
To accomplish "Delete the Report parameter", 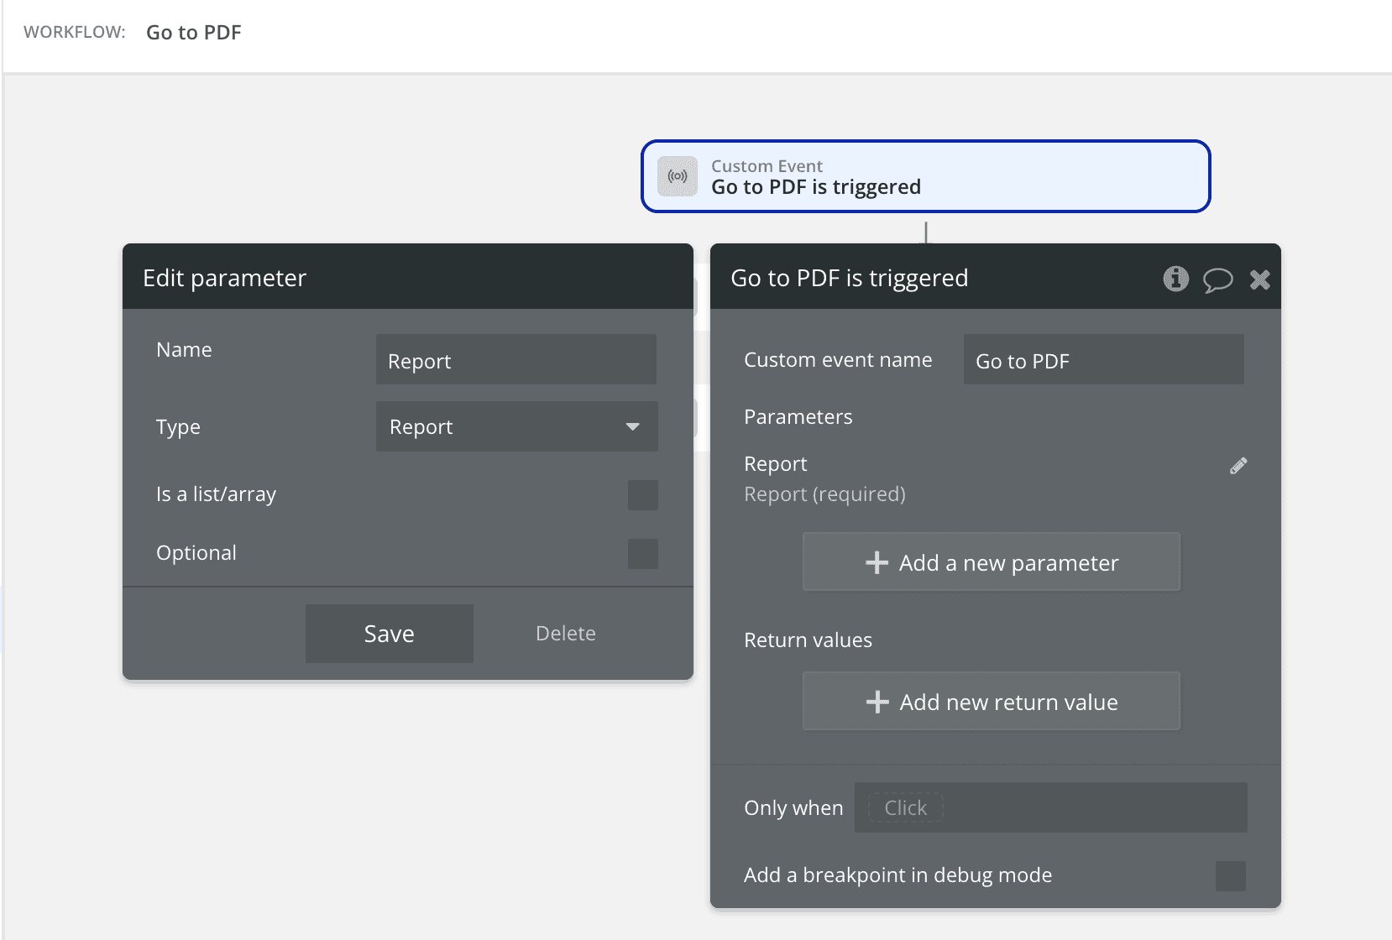I will click(565, 634).
